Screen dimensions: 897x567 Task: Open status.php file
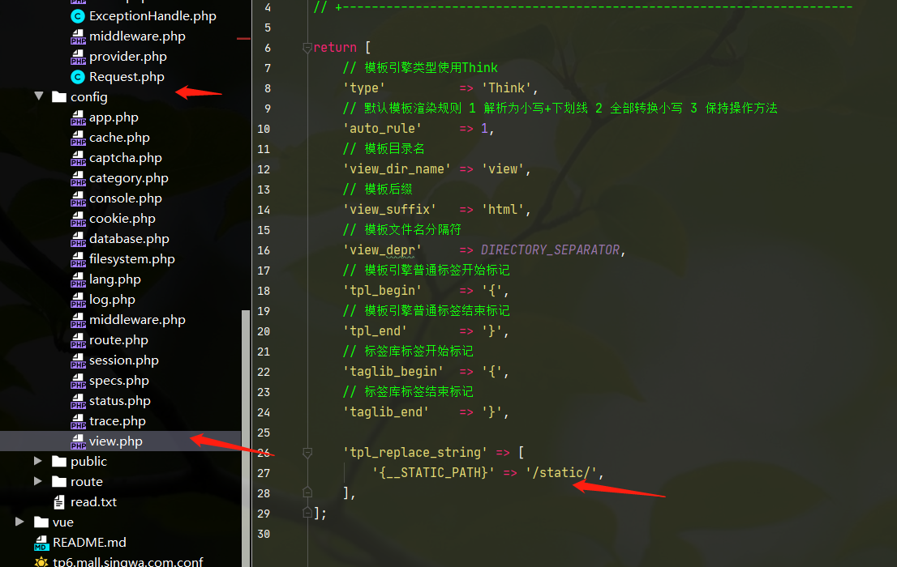coord(119,401)
